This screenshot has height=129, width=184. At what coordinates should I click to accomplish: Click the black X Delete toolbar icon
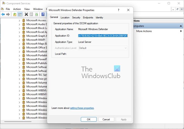26,14
